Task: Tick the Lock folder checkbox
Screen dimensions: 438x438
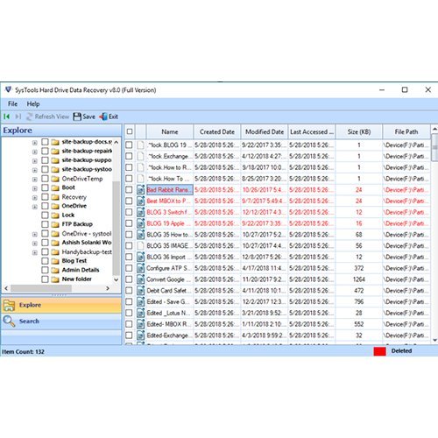Action: click(45, 215)
